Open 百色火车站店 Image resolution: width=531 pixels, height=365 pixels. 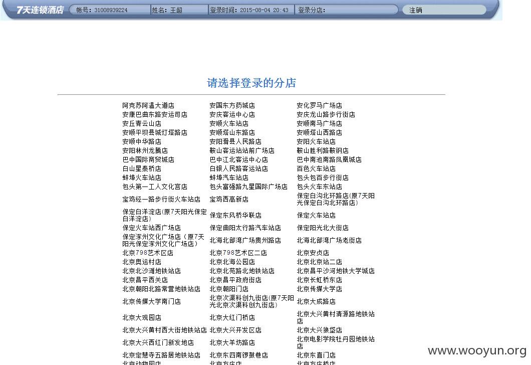(x=316, y=169)
